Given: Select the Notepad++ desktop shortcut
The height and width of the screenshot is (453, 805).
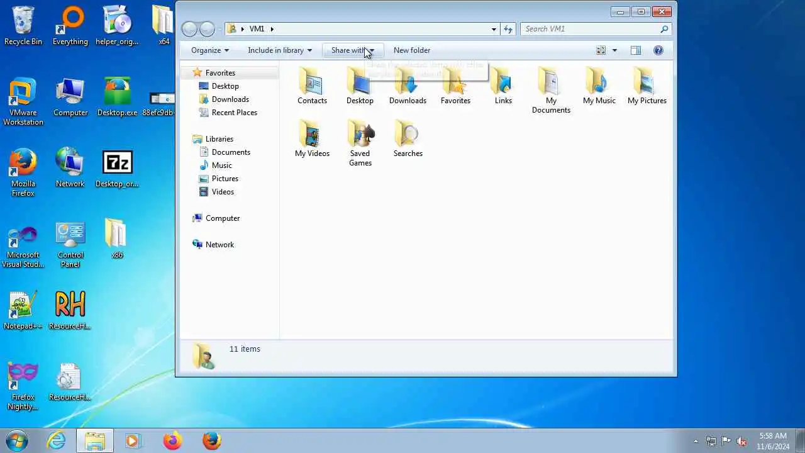Looking at the screenshot, I should pos(23,310).
